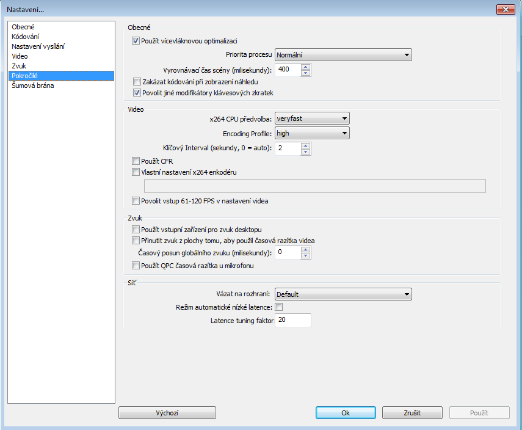Screen dimensions: 522x430
Task: Increase Klíčový Interval with up arrow
Action: pos(306,145)
